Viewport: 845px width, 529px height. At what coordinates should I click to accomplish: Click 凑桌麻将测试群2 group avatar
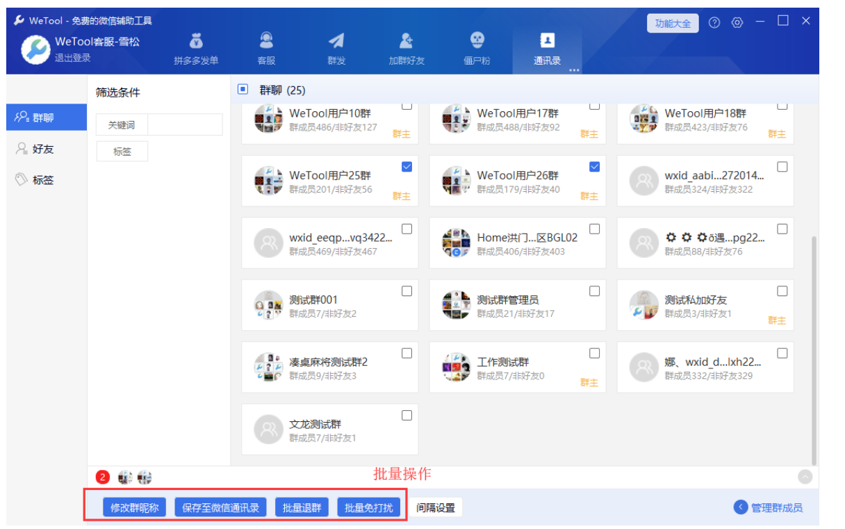point(268,368)
